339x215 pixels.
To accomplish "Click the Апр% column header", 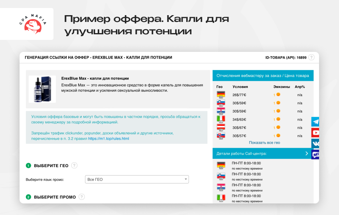I will pos(300,87).
